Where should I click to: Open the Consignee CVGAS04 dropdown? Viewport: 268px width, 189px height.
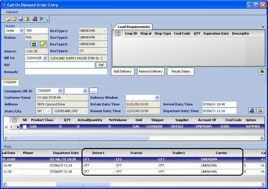click(60, 91)
